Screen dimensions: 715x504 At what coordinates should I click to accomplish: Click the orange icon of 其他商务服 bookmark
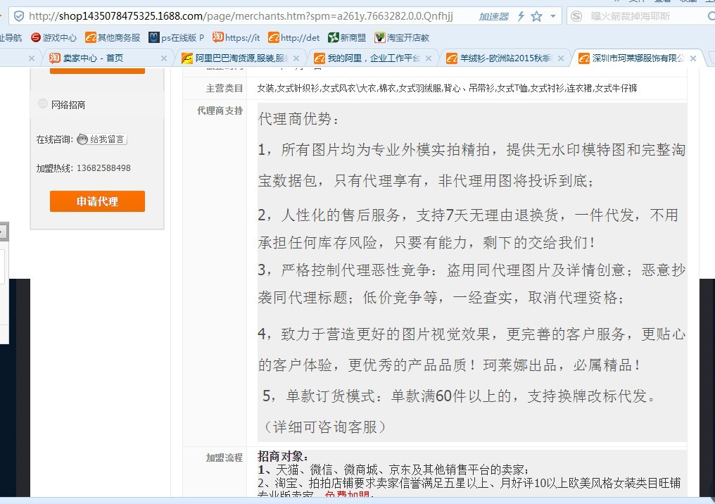[x=90, y=37]
